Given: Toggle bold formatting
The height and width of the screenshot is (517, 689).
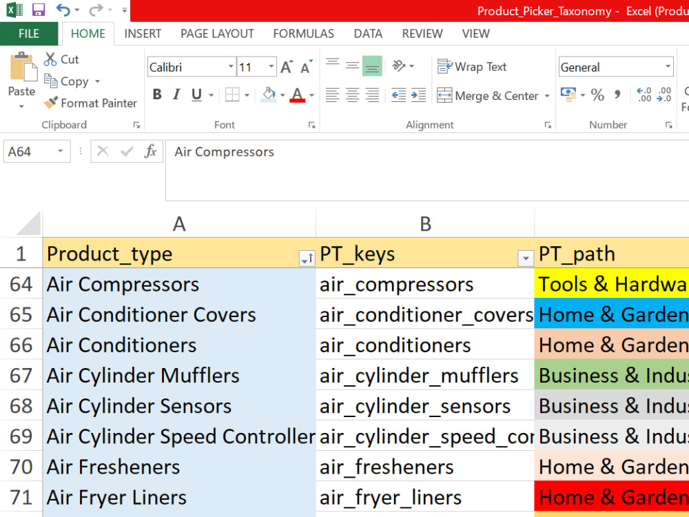Looking at the screenshot, I should click(x=157, y=94).
